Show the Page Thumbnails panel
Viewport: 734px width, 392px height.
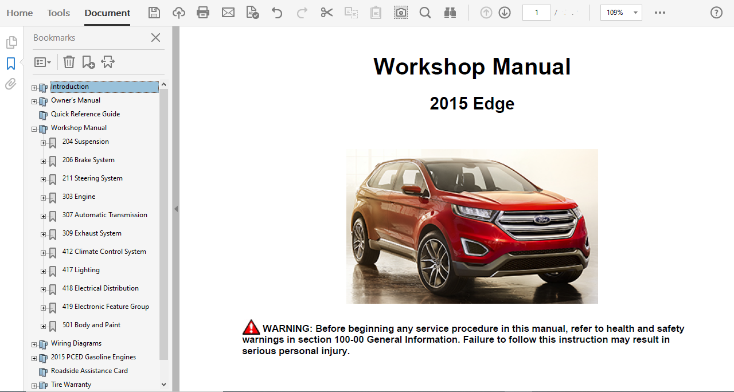tap(11, 42)
